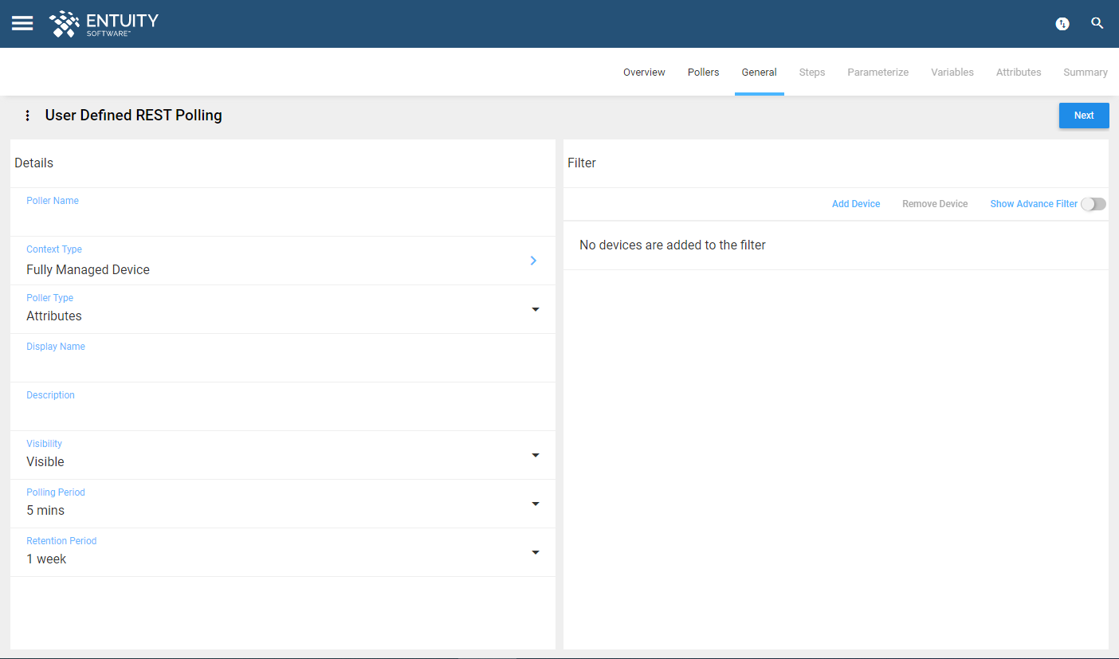
Task: Open the Parameterize tab
Action: (878, 73)
